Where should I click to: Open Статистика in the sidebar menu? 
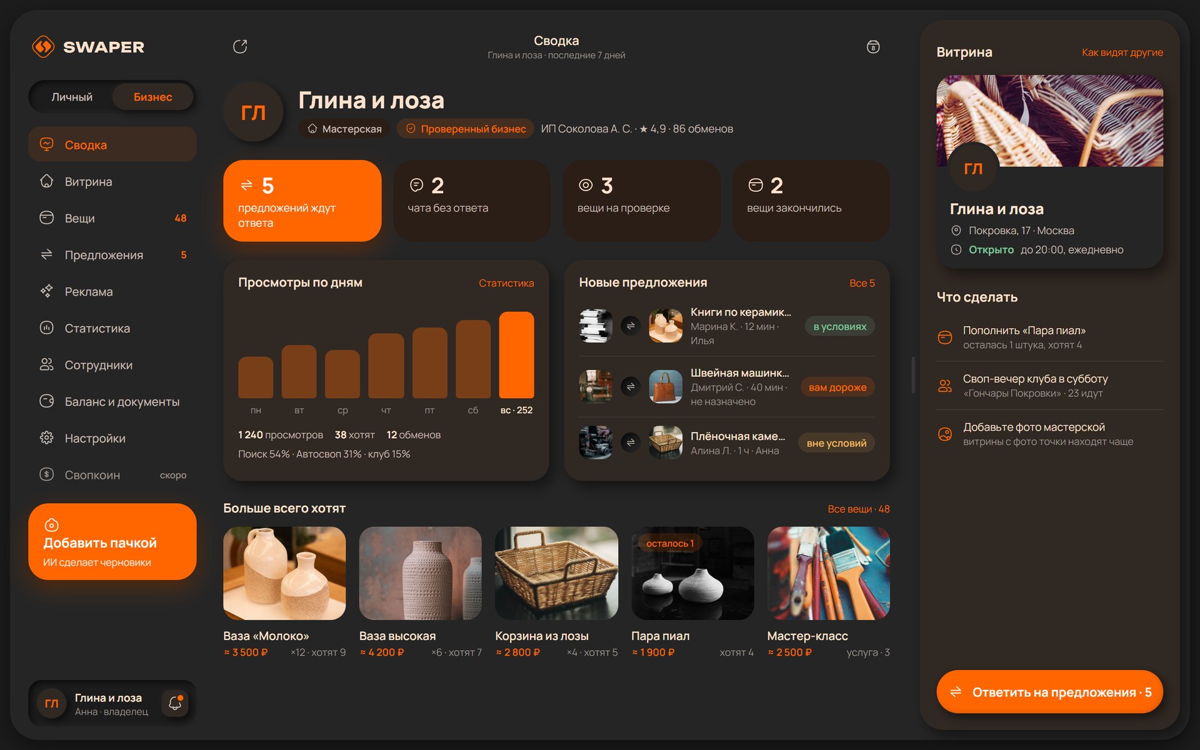(112, 328)
